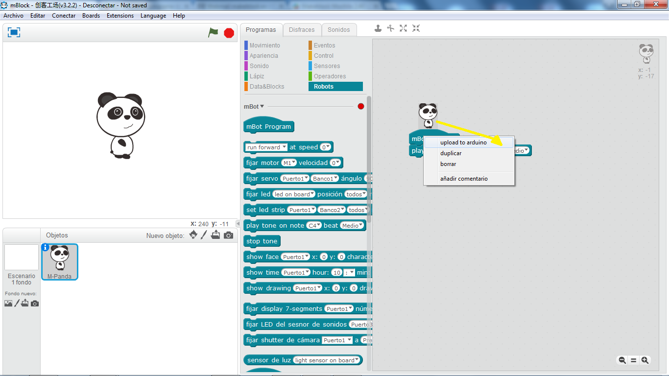
Task: Select the scissors delete tool icon
Action: pyautogui.click(x=390, y=28)
